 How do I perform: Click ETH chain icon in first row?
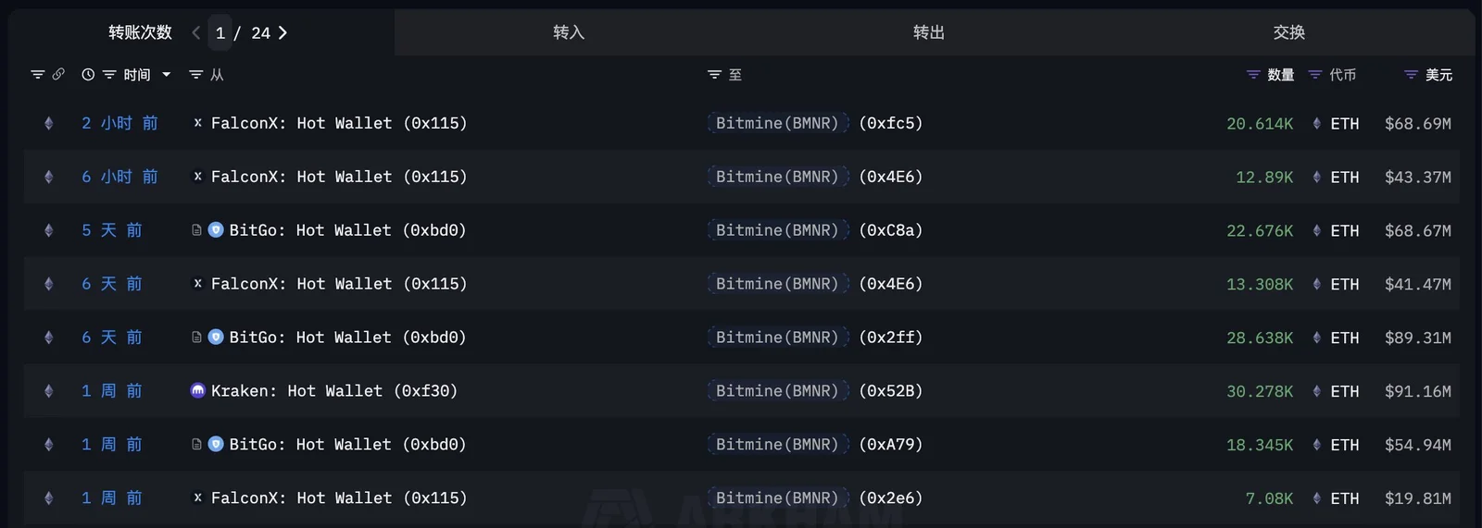point(49,123)
